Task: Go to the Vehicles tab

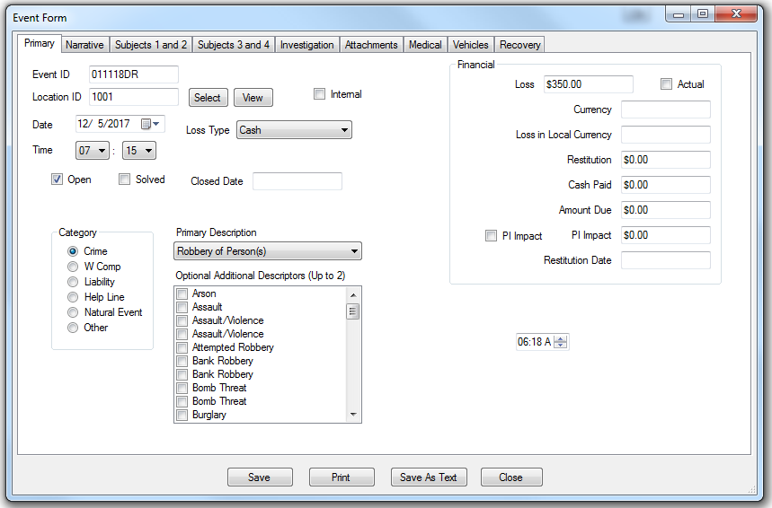Action: coord(470,45)
